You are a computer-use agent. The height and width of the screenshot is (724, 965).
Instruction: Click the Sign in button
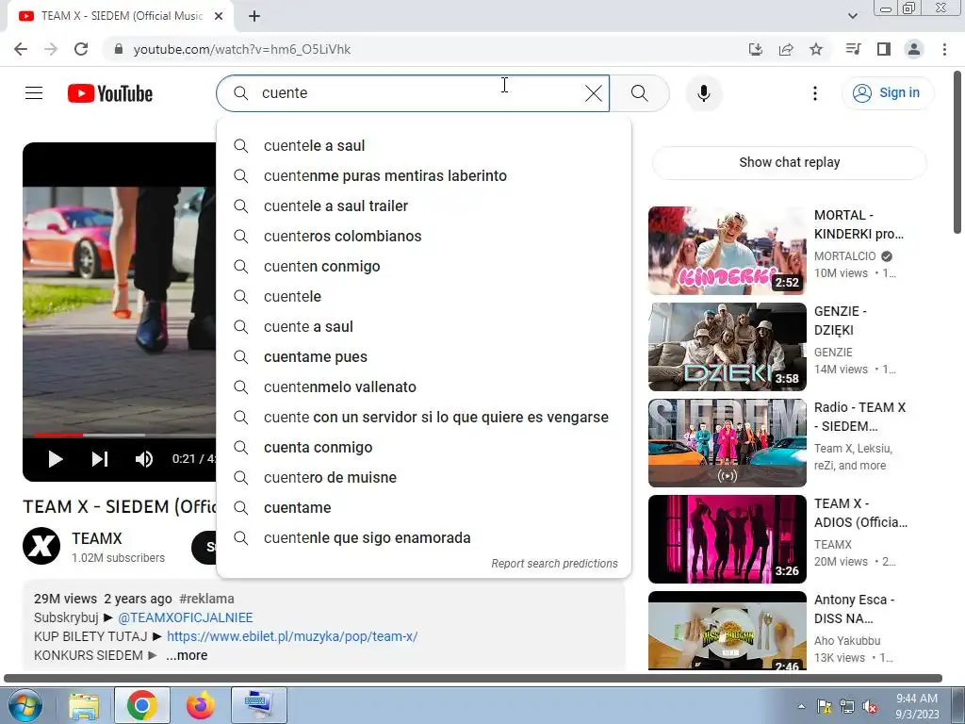point(887,93)
